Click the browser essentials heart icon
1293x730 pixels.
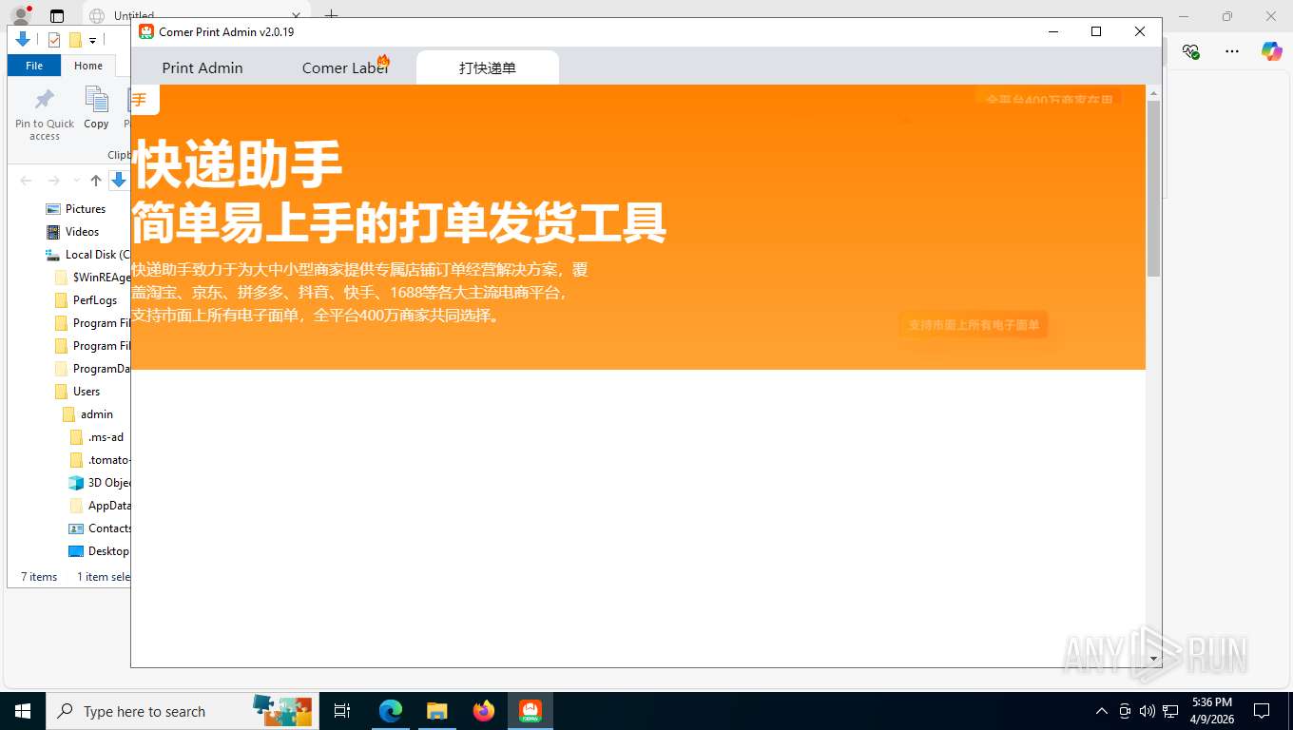coord(1190,51)
